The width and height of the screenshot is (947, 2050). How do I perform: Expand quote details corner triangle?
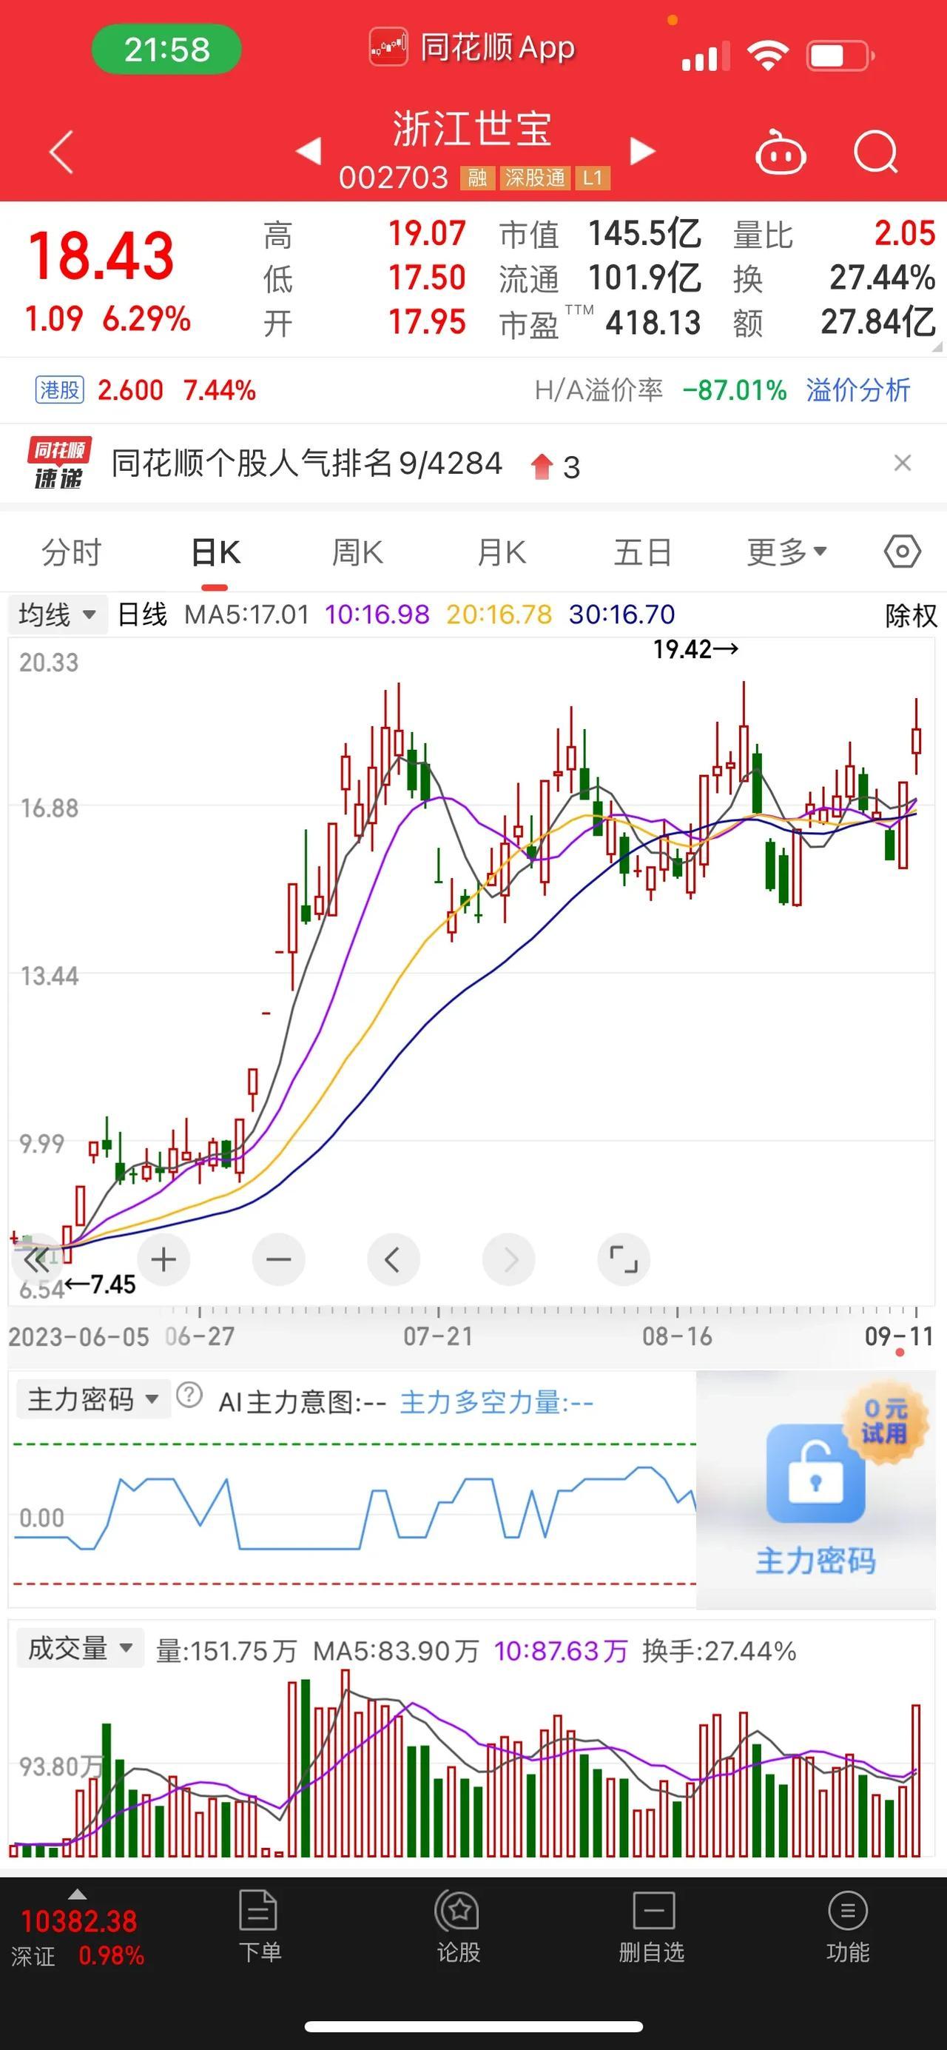[937, 347]
